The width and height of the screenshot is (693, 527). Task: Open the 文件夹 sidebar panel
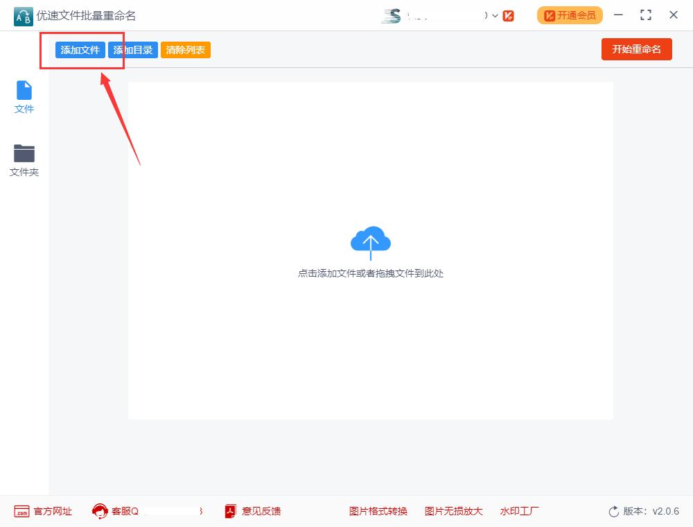[x=24, y=159]
